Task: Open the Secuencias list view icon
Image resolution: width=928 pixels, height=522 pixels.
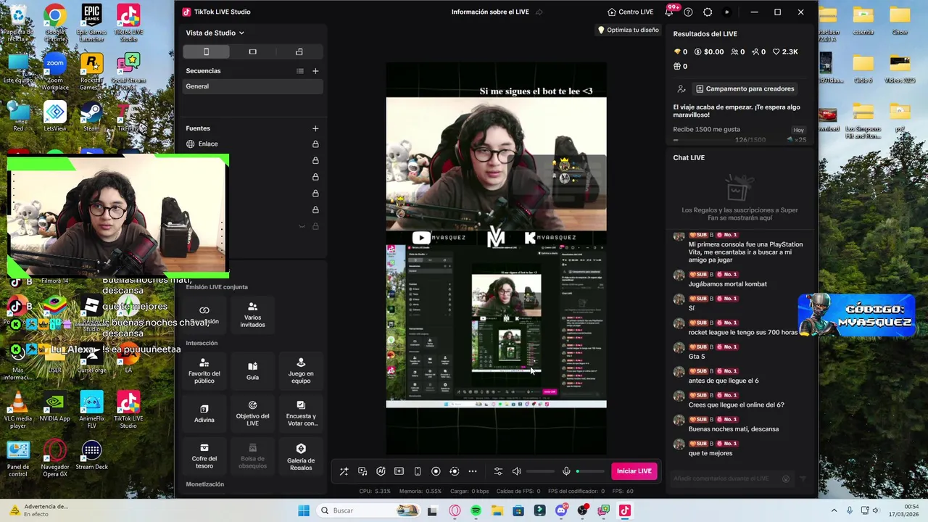Action: click(x=300, y=71)
